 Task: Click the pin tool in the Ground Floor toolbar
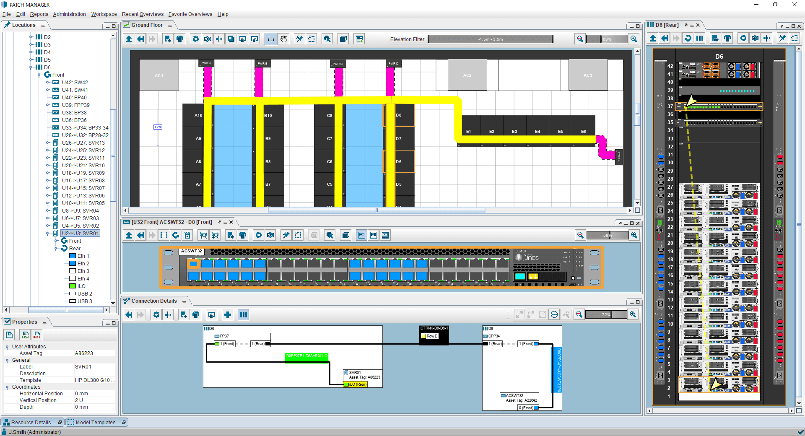click(x=299, y=39)
